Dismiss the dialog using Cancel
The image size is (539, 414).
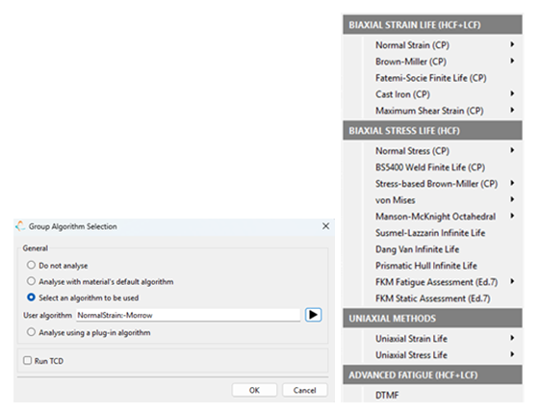(304, 390)
